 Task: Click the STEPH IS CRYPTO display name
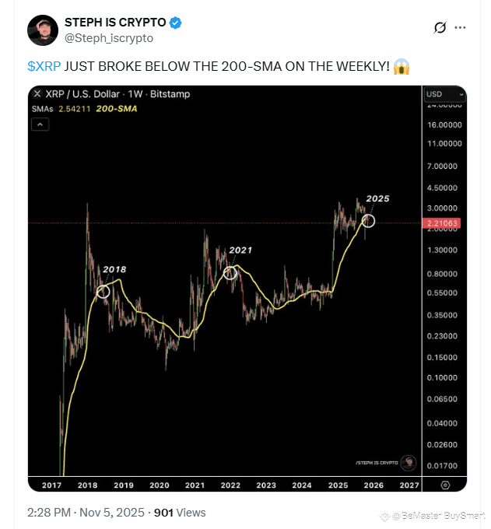[115, 23]
